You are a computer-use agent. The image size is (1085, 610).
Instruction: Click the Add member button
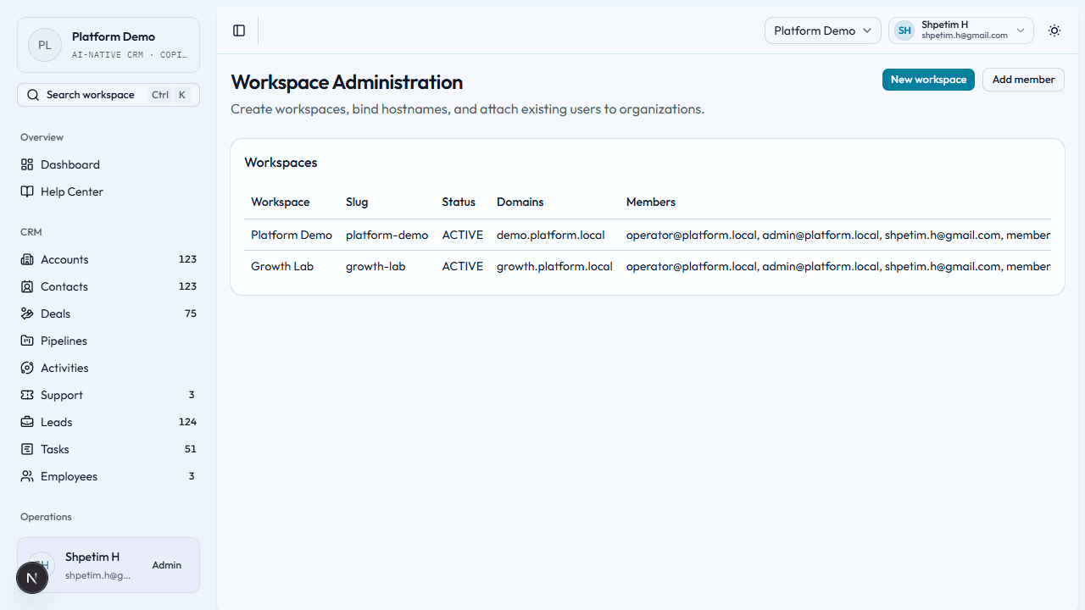[1023, 79]
